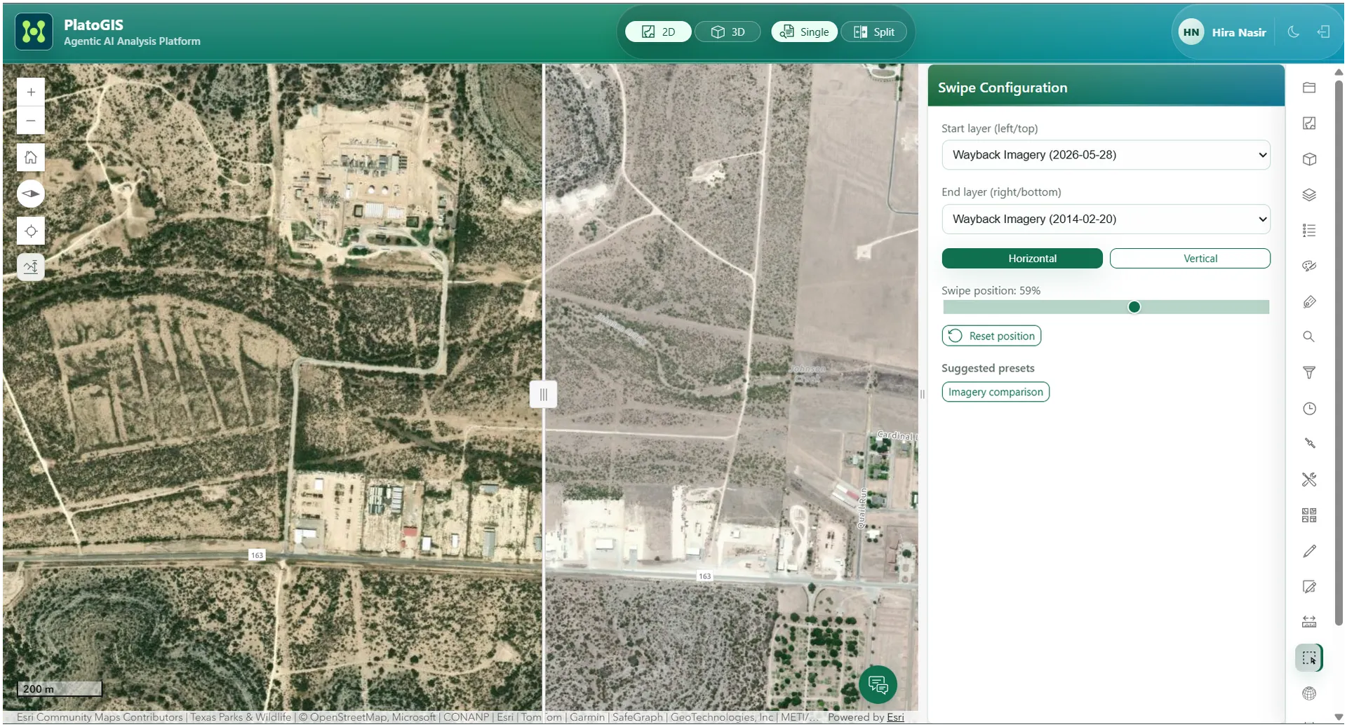The height and width of the screenshot is (727, 1347).
Task: Open the Layers stack icon
Action: pos(1308,195)
